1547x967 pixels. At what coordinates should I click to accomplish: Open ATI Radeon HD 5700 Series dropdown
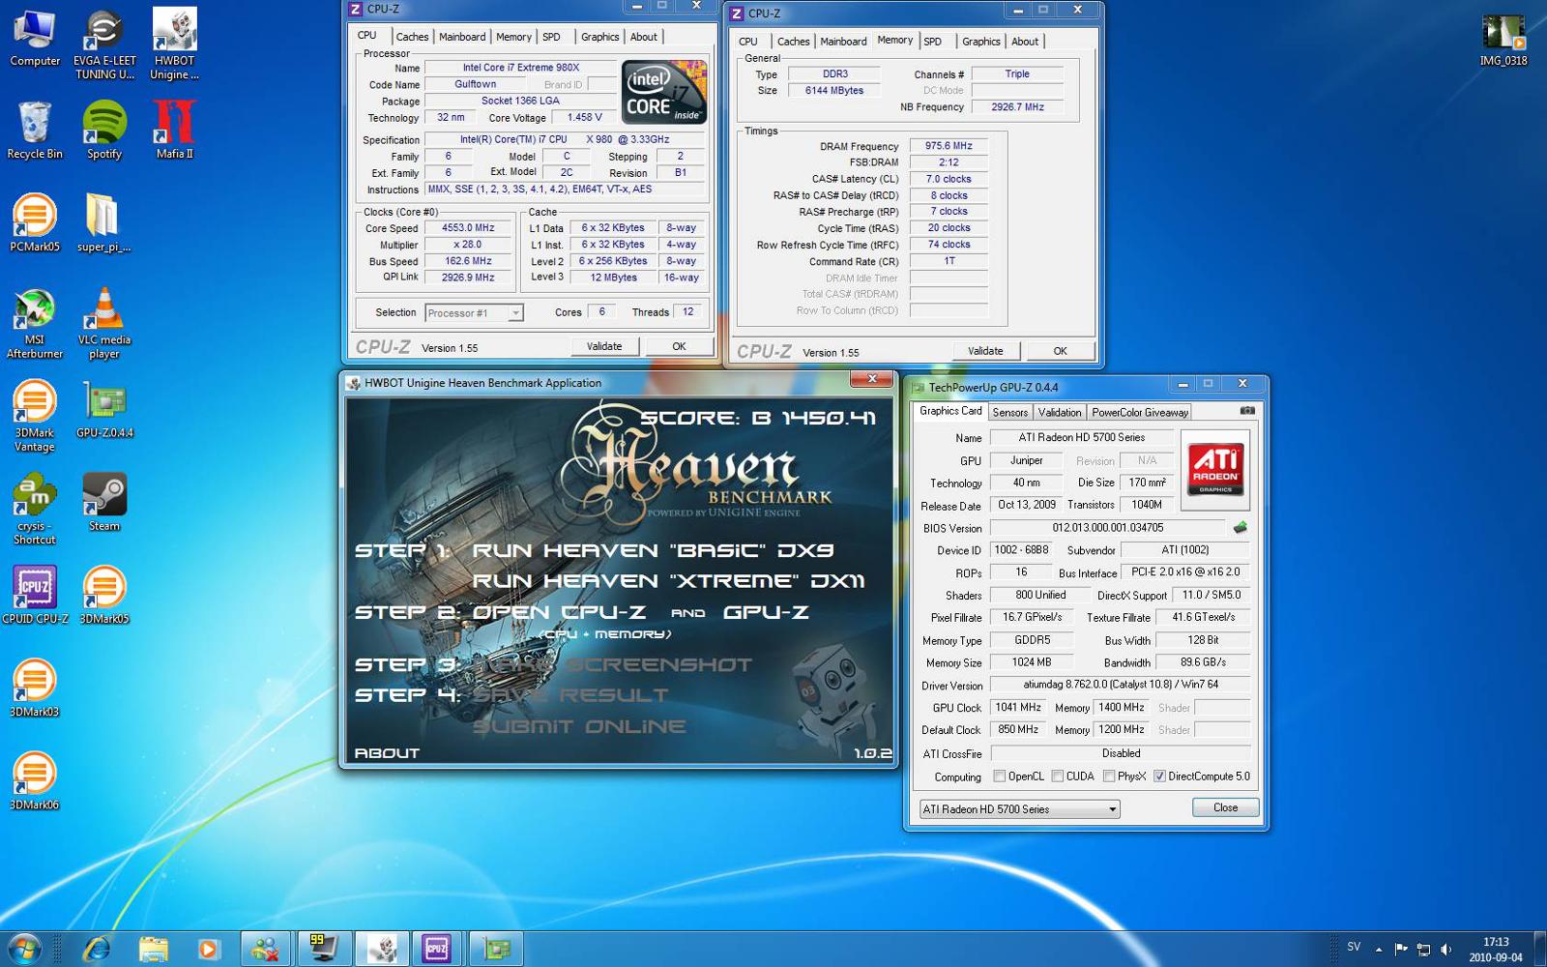click(x=1019, y=809)
